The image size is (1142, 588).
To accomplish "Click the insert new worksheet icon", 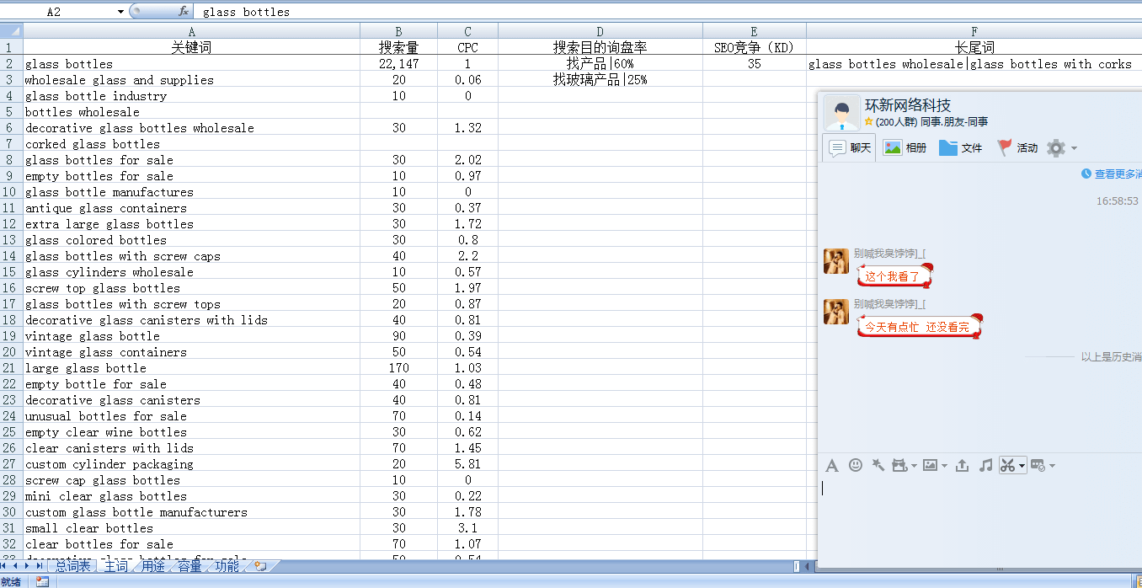I will pos(261,566).
